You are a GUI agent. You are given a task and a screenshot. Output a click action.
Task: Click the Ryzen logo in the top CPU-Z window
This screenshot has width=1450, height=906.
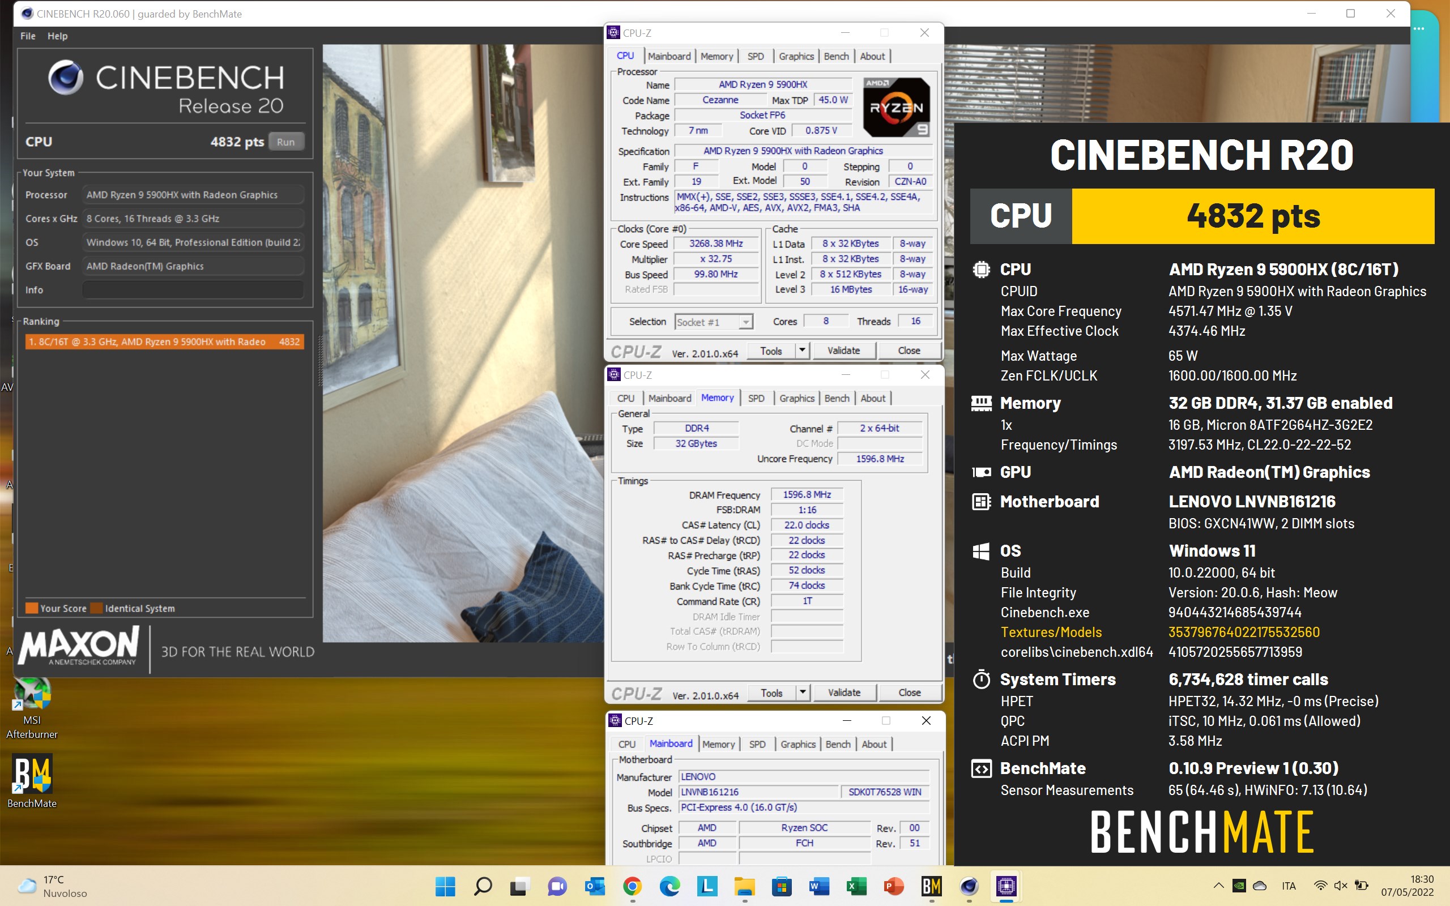pyautogui.click(x=897, y=107)
